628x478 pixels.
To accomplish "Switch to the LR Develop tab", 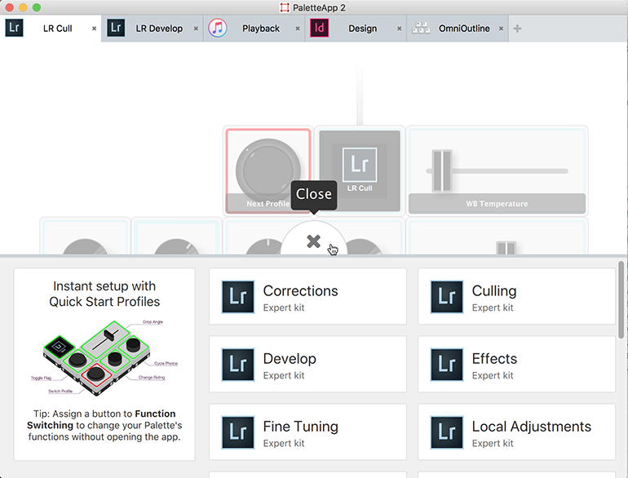I will (x=155, y=29).
